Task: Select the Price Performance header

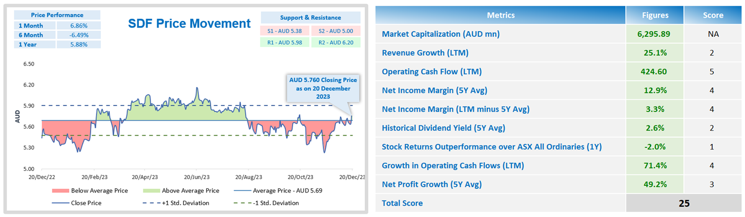Action: click(x=57, y=15)
